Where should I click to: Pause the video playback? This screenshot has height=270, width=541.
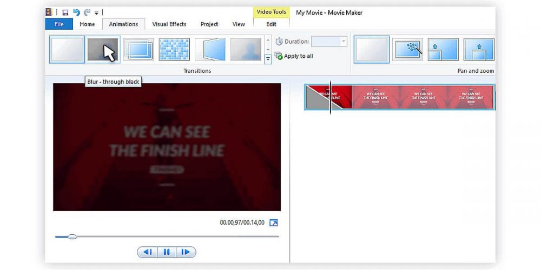(x=167, y=252)
